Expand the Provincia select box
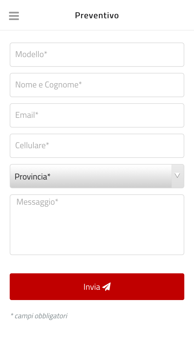194x345 pixels. tap(97, 176)
